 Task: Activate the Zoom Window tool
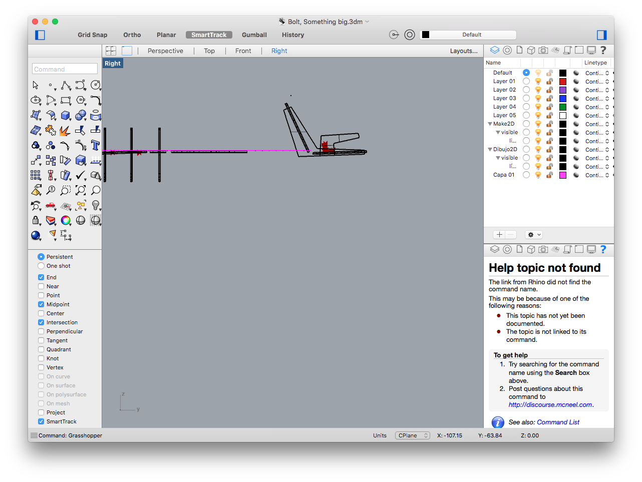(66, 190)
